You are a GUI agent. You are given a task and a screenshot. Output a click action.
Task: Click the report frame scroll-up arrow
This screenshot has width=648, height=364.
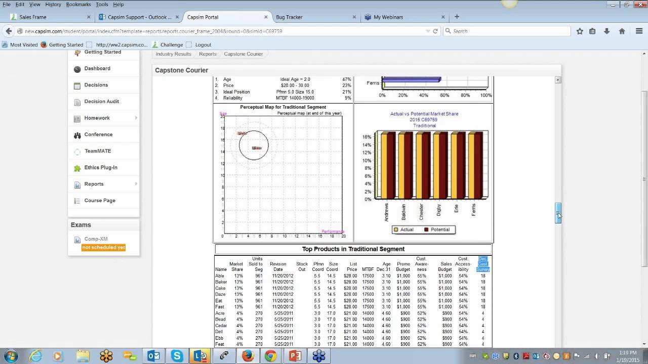(558, 80)
